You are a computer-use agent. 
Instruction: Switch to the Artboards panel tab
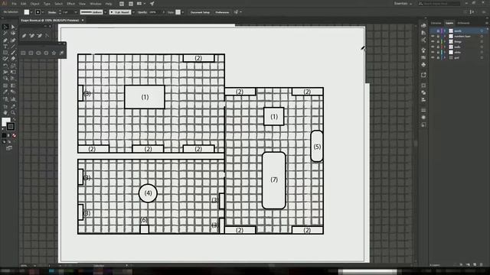point(463,23)
